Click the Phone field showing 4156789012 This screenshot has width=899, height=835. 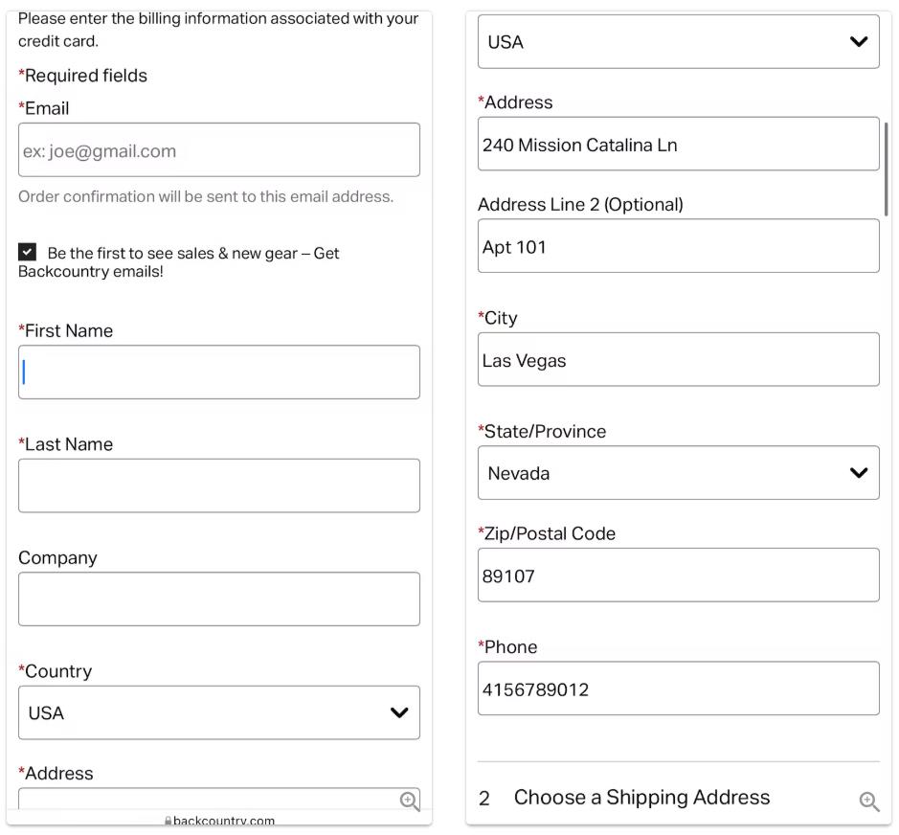click(x=678, y=688)
